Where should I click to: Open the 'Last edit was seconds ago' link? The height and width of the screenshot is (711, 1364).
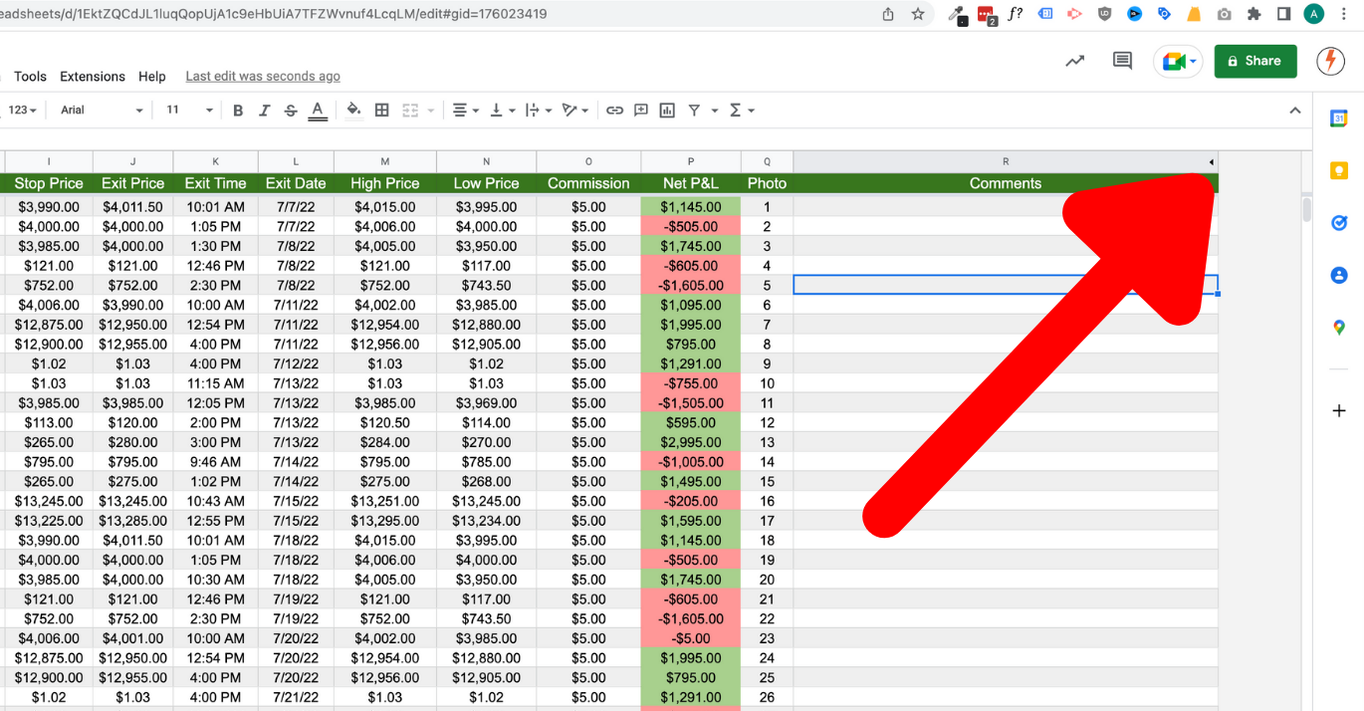[x=263, y=77]
